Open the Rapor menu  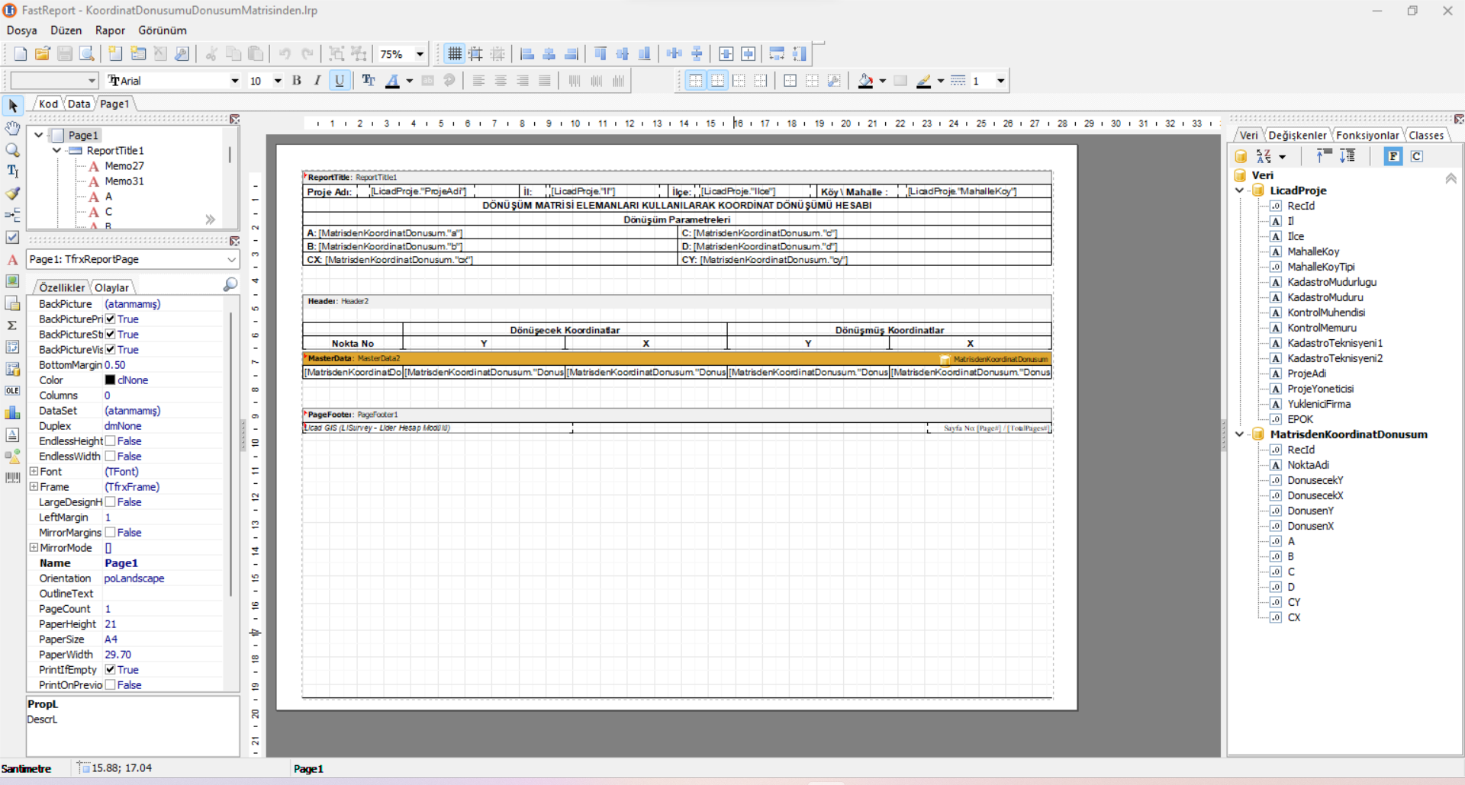[x=110, y=30]
